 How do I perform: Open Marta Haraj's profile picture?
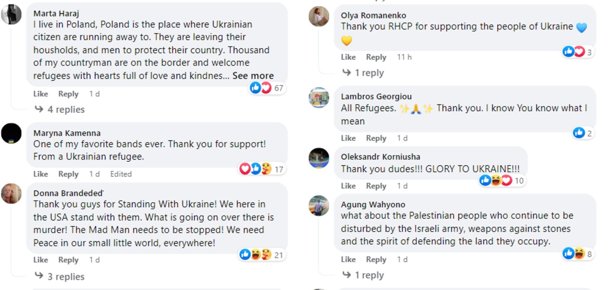[11, 14]
